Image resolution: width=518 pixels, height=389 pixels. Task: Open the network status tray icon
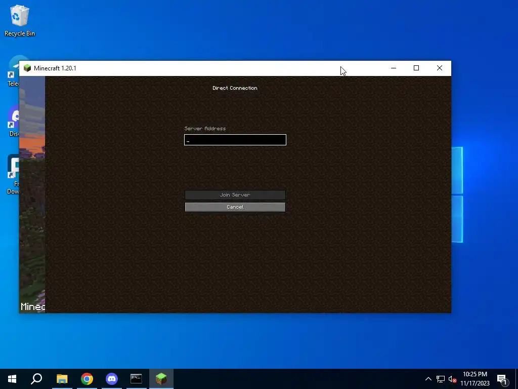pyautogui.click(x=441, y=379)
